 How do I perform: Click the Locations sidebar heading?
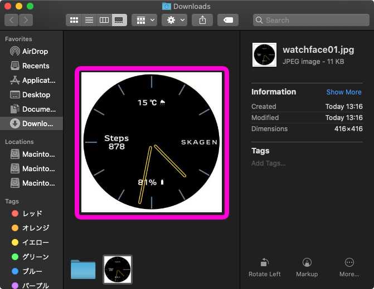(x=20, y=142)
